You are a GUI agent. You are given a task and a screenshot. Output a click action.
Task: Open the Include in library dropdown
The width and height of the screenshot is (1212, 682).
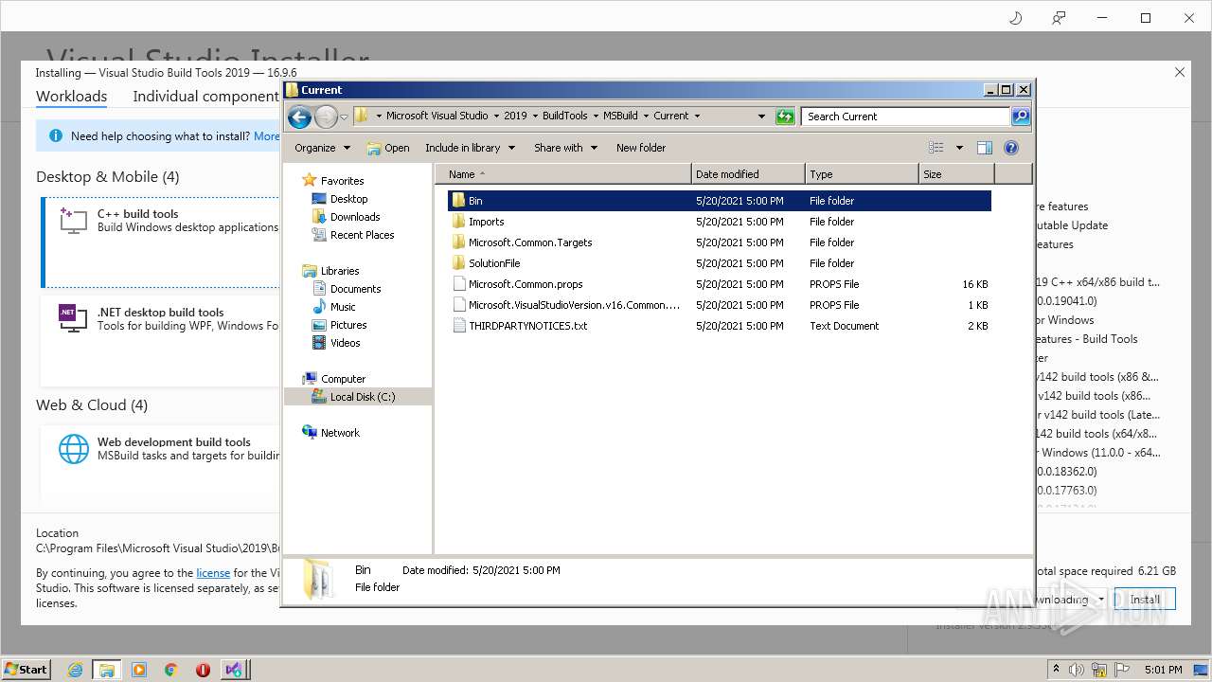click(470, 148)
